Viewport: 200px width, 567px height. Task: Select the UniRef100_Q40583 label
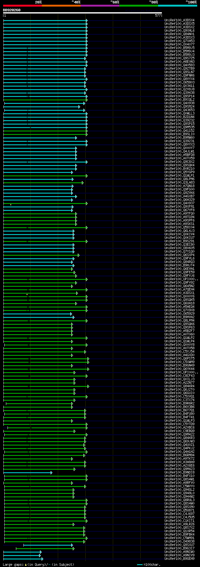point(179,65)
